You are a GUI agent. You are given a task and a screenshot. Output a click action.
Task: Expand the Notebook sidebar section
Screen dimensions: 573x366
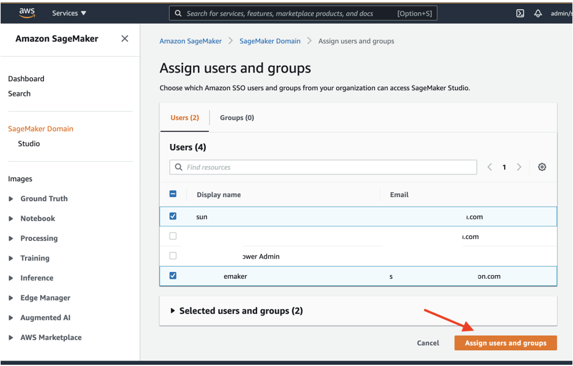pyautogui.click(x=11, y=218)
